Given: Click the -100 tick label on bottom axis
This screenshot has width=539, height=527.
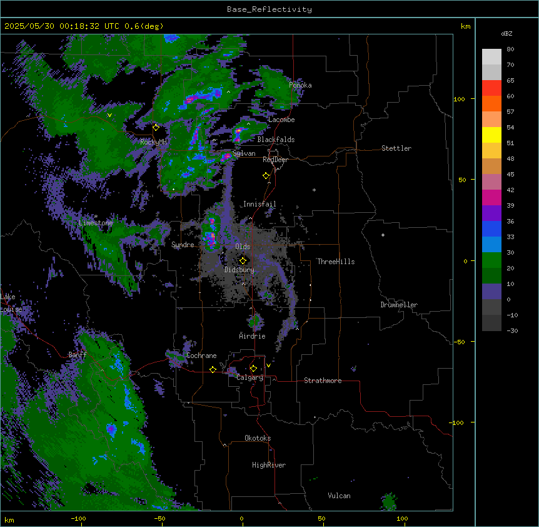Looking at the screenshot, I should [x=78, y=518].
